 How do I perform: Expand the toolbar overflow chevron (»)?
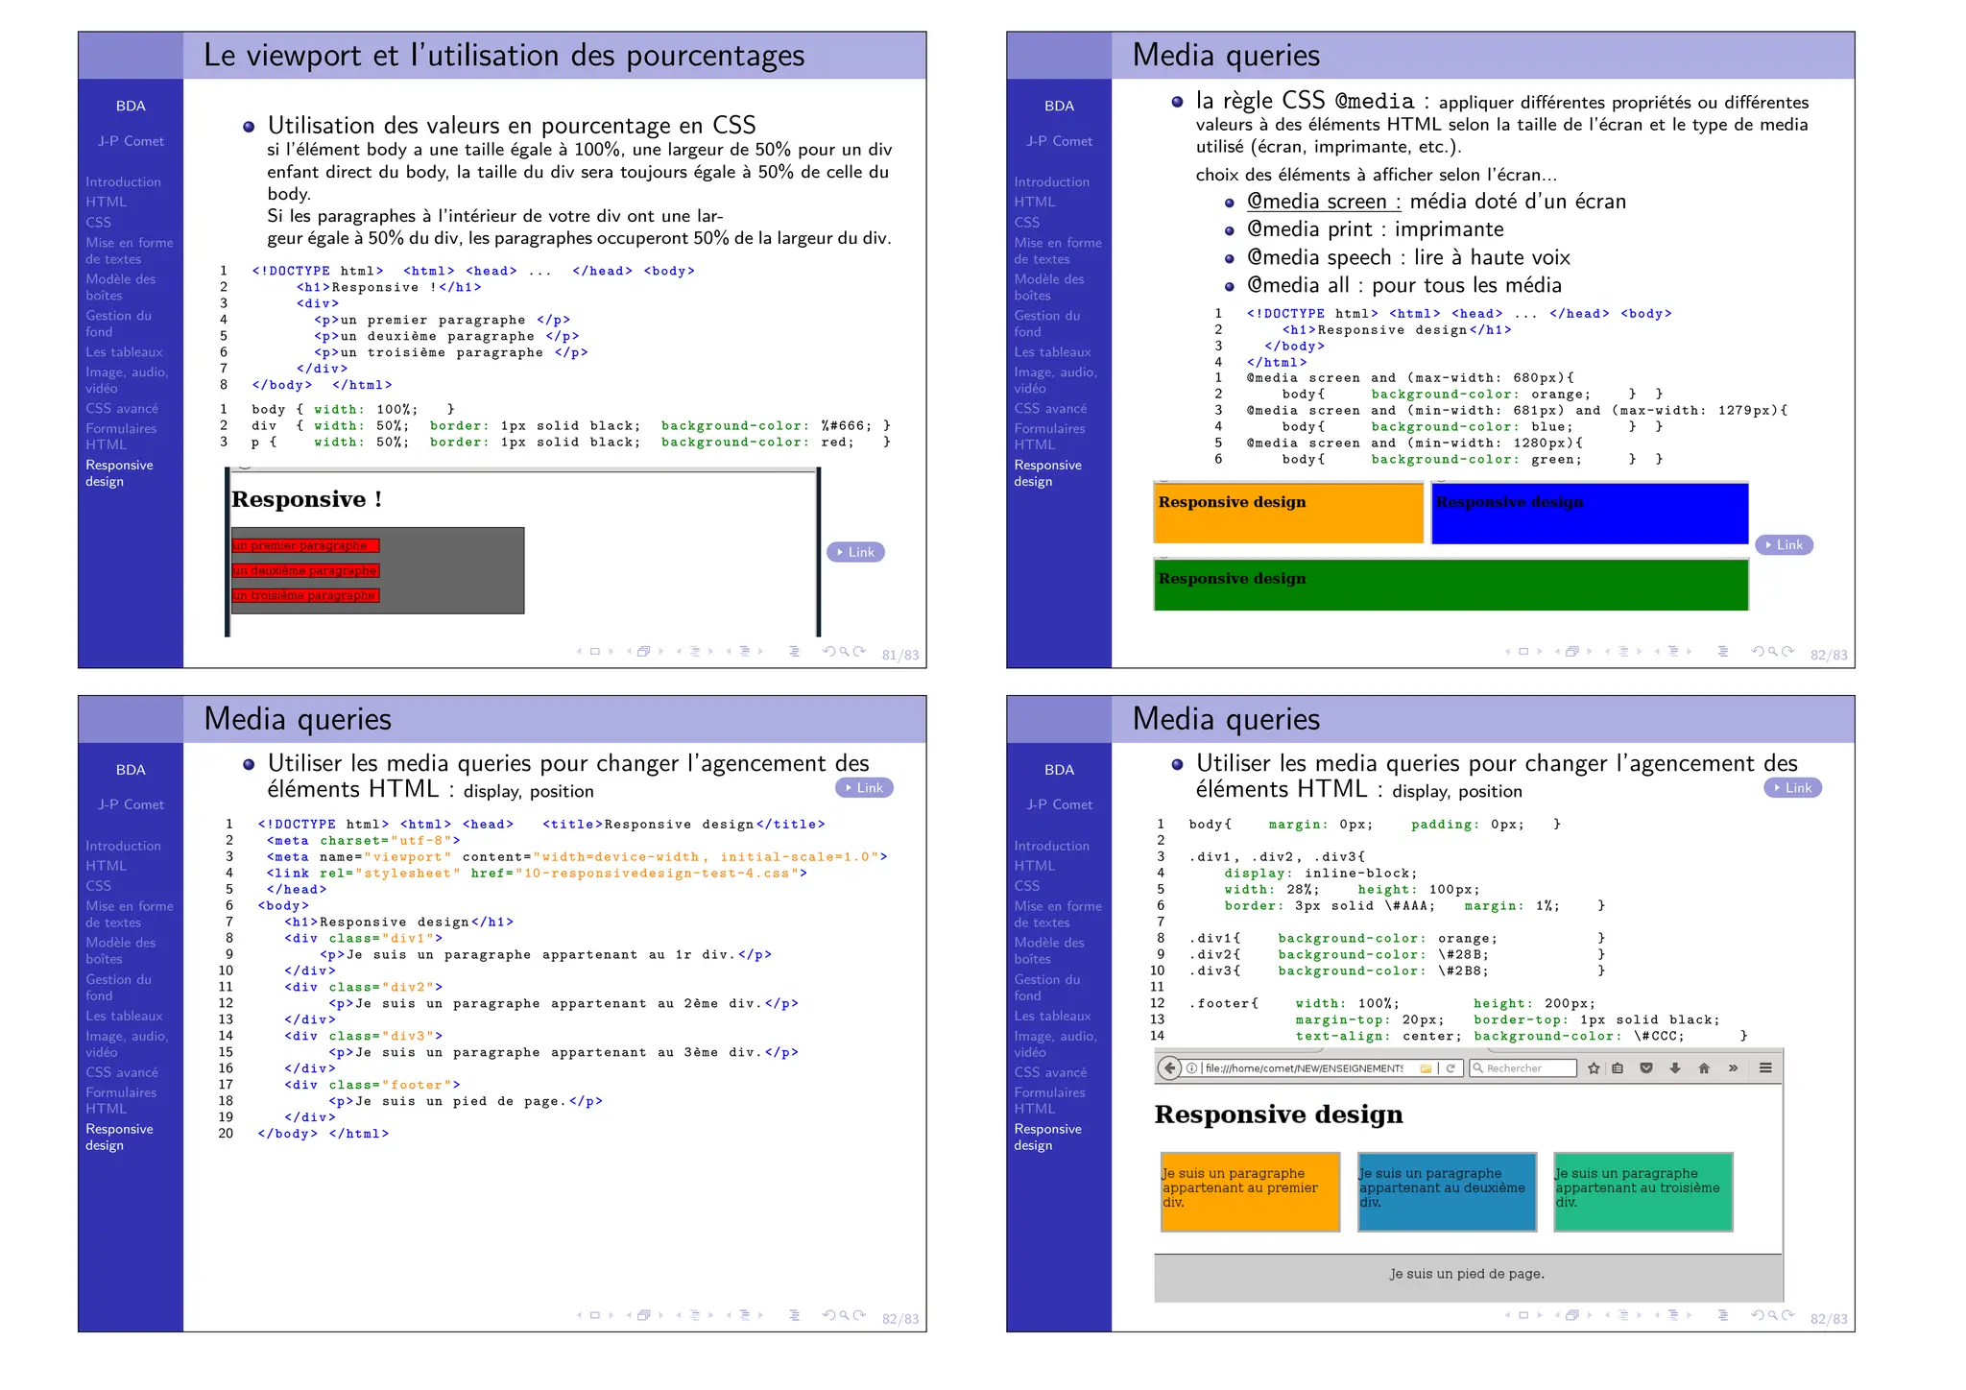click(1733, 1067)
